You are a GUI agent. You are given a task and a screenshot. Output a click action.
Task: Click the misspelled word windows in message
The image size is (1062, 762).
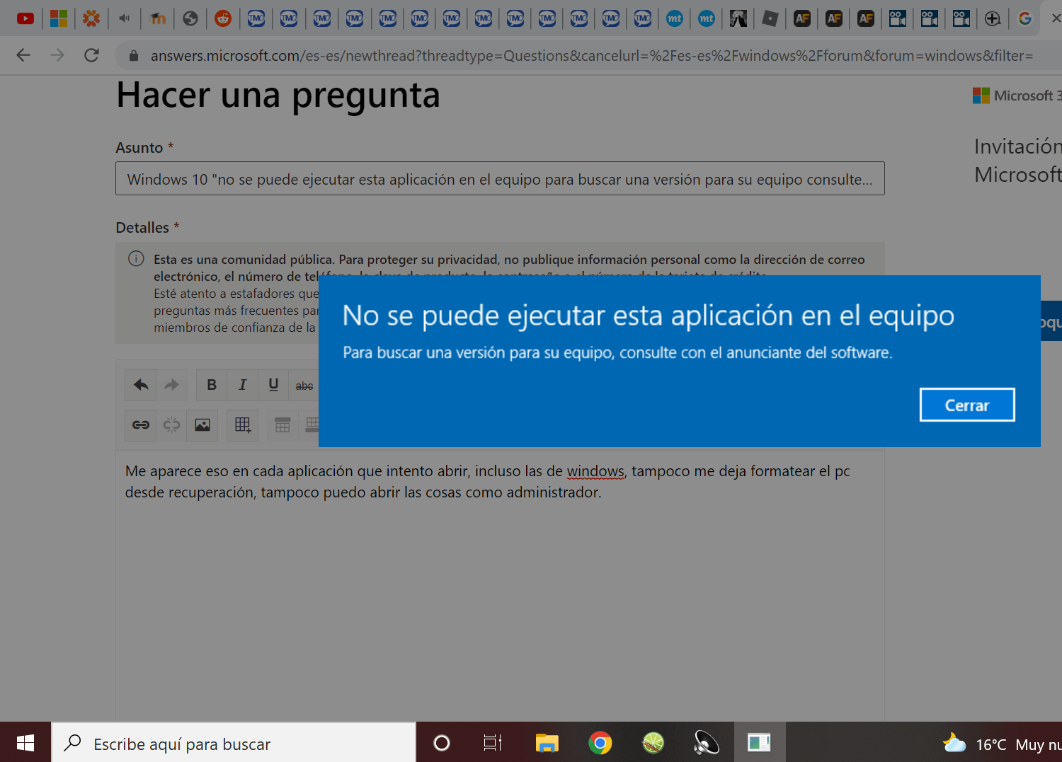(595, 471)
